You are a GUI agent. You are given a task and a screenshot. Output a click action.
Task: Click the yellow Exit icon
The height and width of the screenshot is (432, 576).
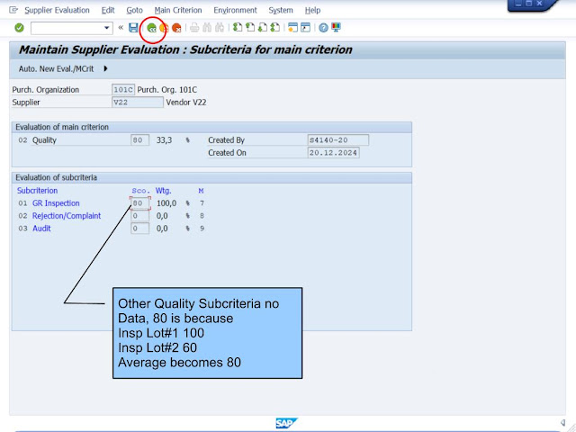164,28
